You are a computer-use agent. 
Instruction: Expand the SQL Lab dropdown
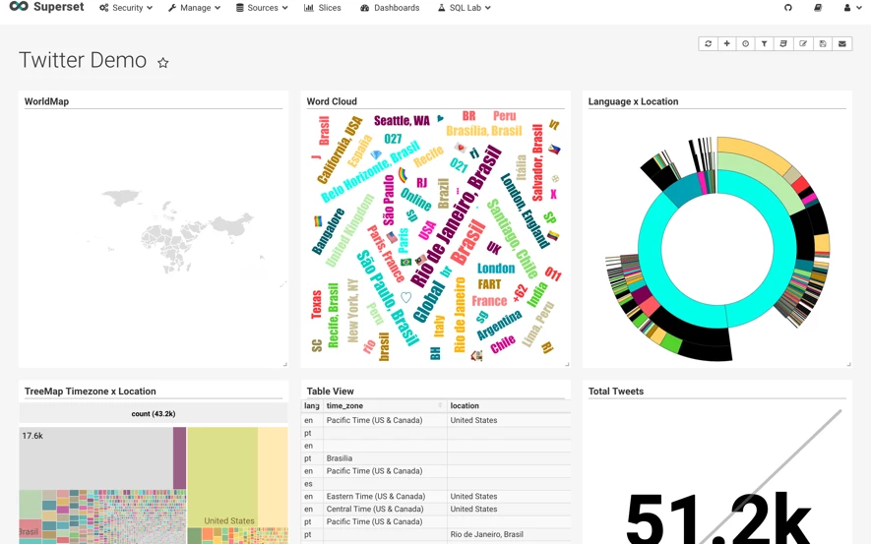click(465, 8)
